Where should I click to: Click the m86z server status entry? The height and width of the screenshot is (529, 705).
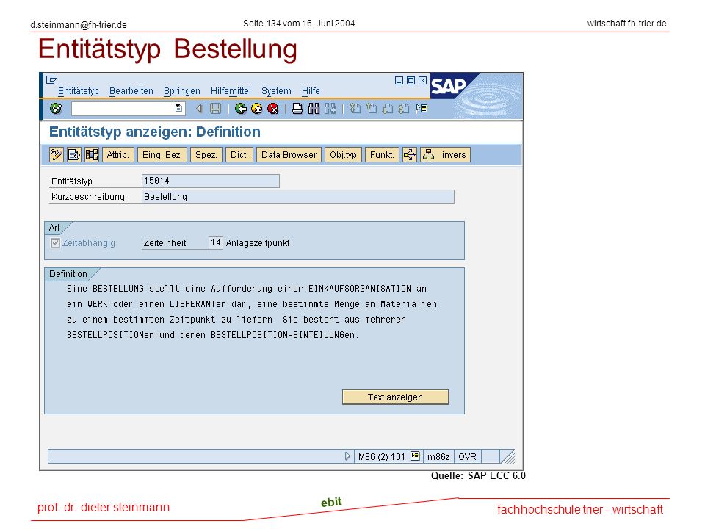438,456
